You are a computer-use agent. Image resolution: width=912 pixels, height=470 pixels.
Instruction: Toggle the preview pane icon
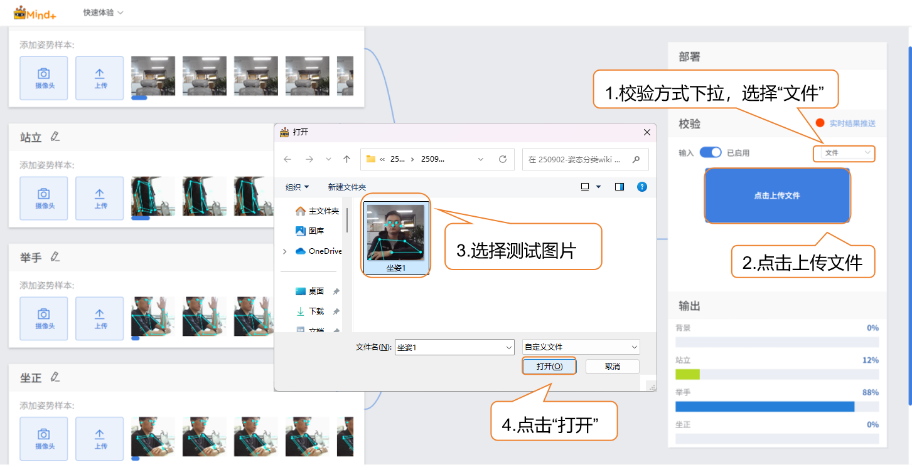(x=620, y=187)
